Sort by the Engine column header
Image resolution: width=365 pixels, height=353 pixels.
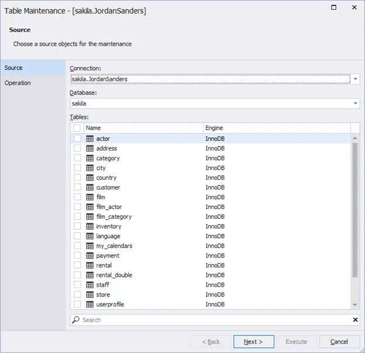(x=277, y=128)
